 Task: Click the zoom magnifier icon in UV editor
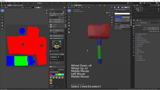click(46, 10)
